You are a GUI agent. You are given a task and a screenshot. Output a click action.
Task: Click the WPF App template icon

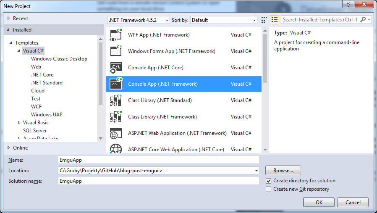tap(115, 35)
